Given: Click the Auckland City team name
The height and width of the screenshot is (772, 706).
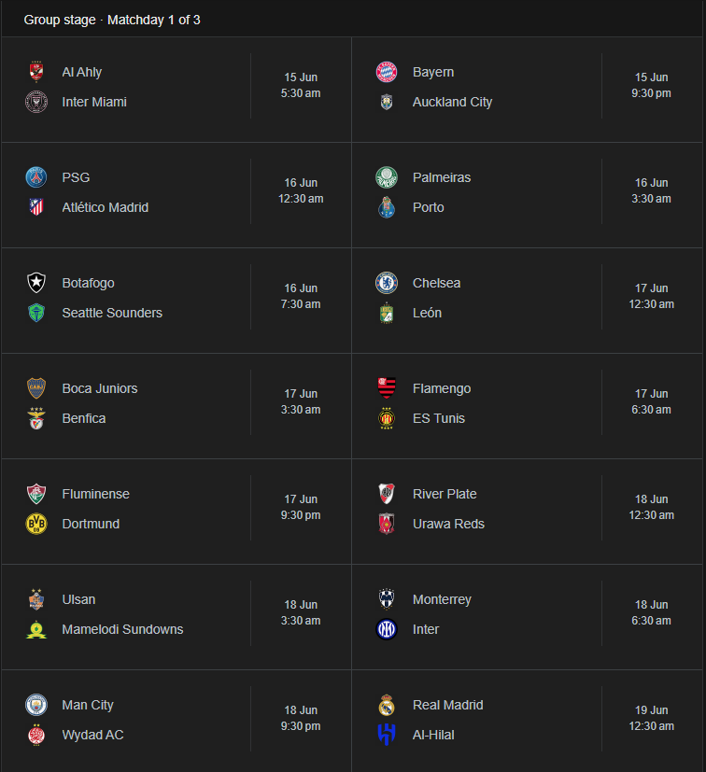Looking at the screenshot, I should pos(452,102).
